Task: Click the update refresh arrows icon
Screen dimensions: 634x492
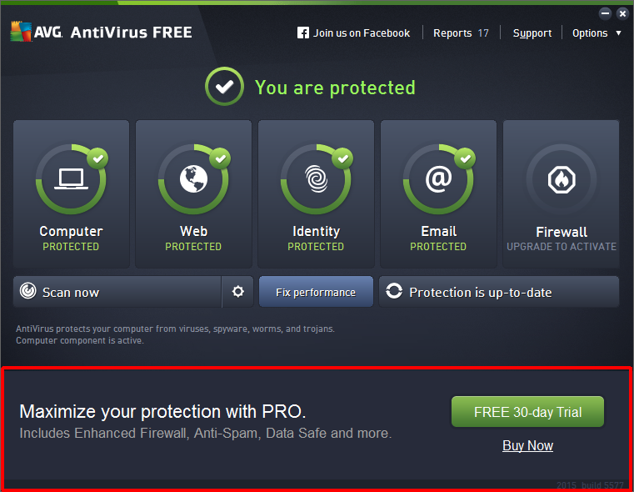Action: pos(394,292)
